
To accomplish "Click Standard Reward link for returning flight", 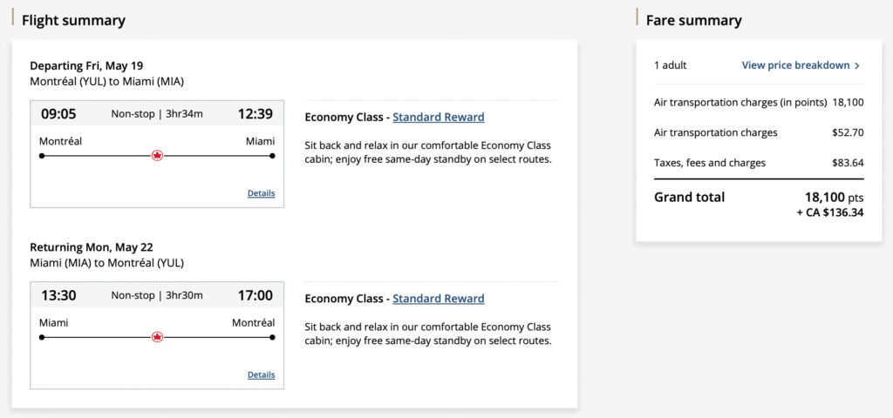I will (x=438, y=298).
